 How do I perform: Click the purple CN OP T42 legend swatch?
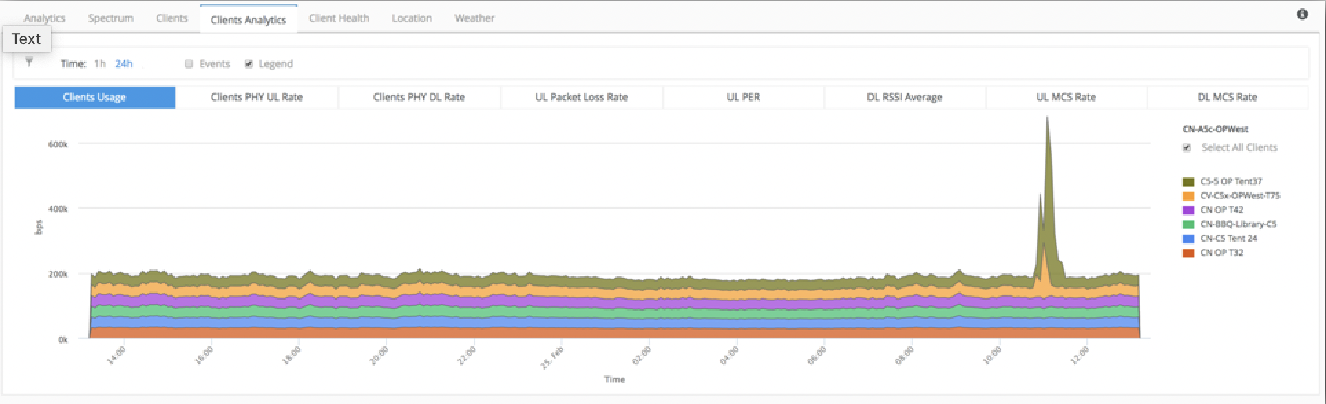(x=1188, y=210)
